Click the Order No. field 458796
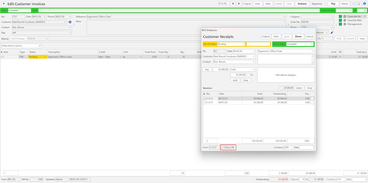The height and width of the screenshot is (183, 368). tap(317, 22)
